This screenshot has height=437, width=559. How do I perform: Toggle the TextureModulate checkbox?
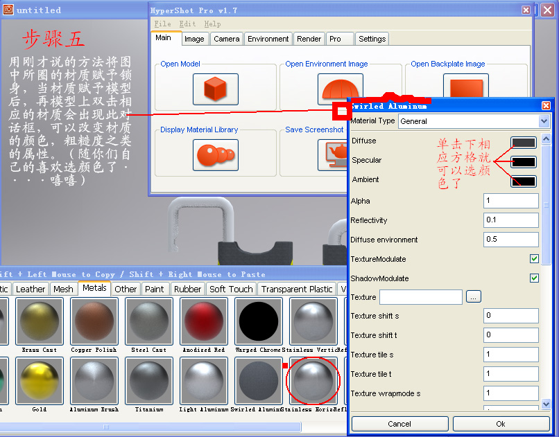coord(534,259)
